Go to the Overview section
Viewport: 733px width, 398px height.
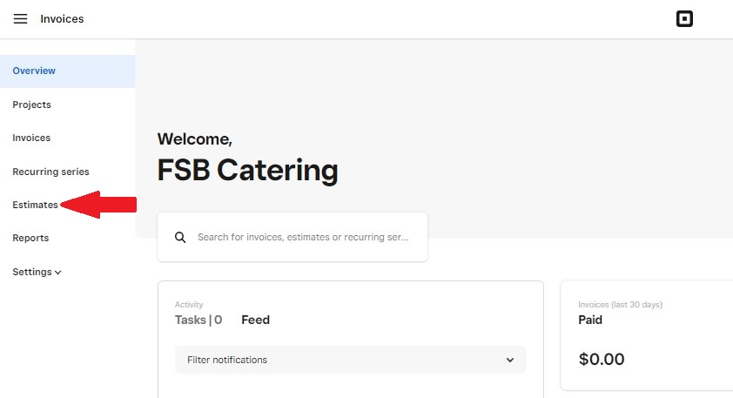point(67,71)
